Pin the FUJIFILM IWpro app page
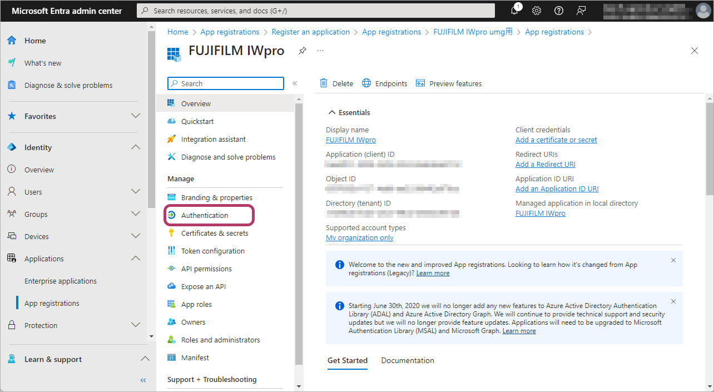714x392 pixels. [302, 51]
